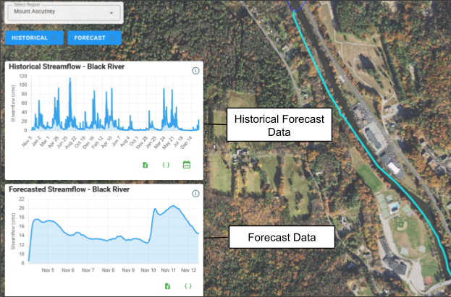Download the Forecasted Streamflow file
This screenshot has height=297, width=451.
[x=167, y=286]
